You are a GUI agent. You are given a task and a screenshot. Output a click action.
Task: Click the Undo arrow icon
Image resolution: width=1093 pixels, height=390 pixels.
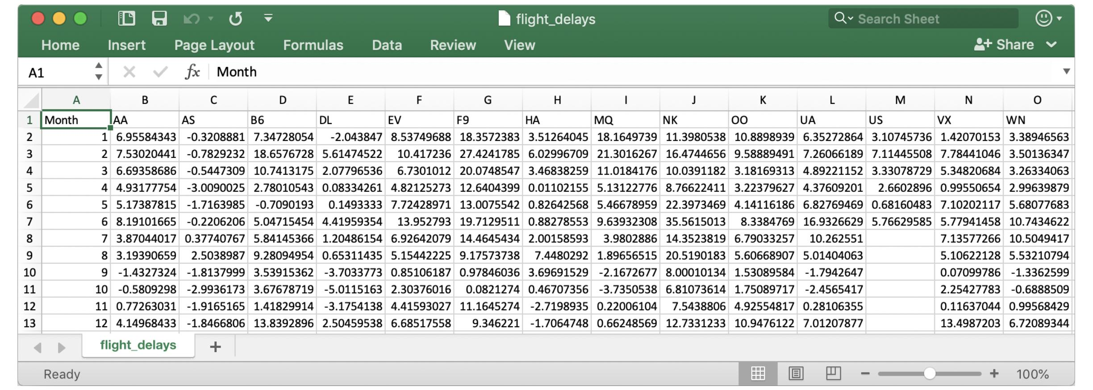192,19
